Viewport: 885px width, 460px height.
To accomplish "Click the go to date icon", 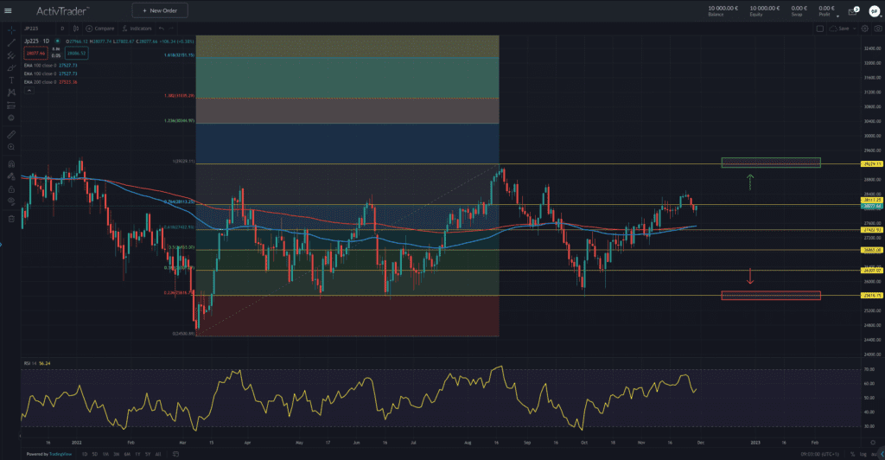I will click(175, 454).
